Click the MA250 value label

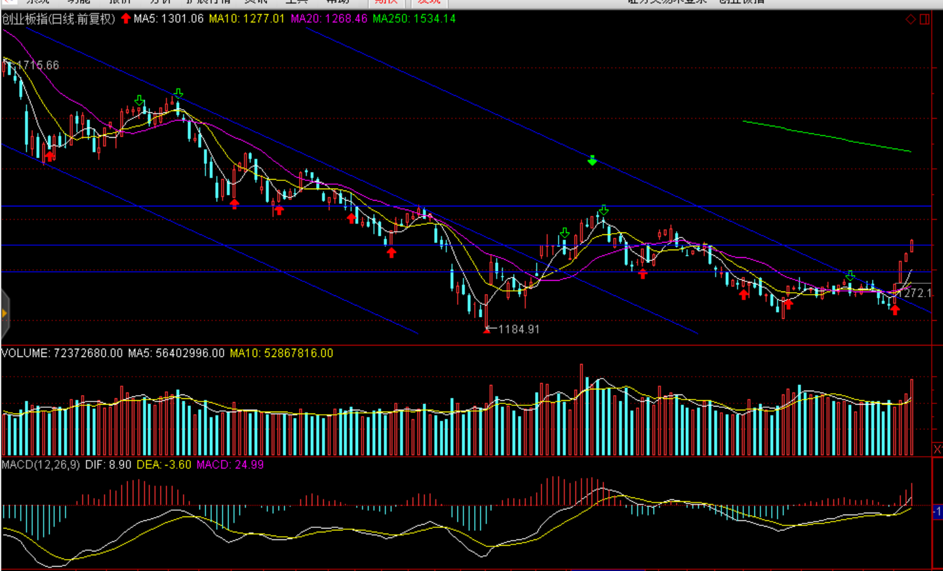tap(414, 19)
